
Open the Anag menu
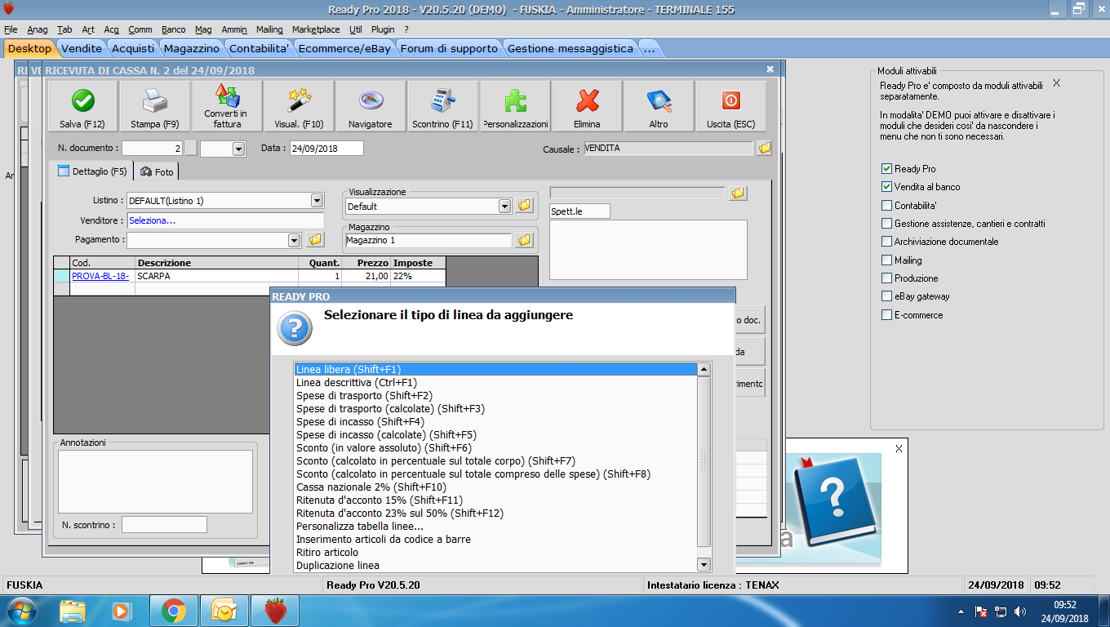[38, 29]
